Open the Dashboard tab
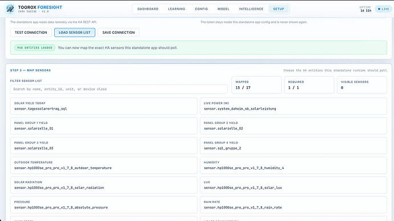394x221 pixels. click(x=148, y=9)
